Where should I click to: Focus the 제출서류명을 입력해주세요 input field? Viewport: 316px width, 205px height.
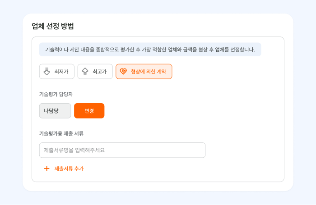[122, 150]
